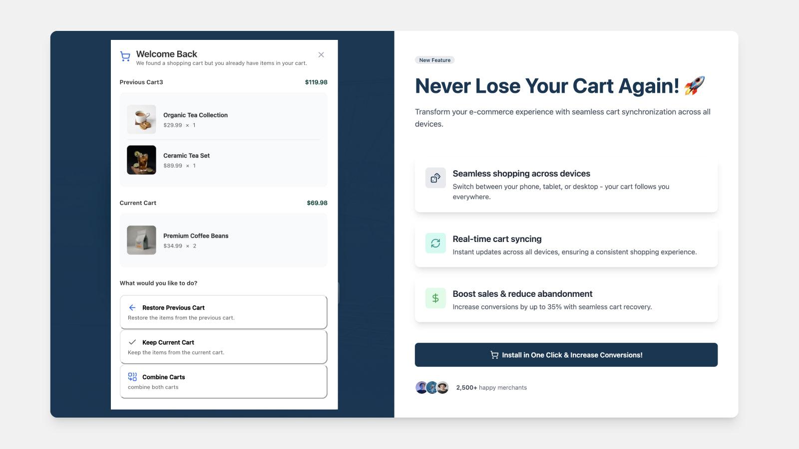Viewport: 799px width, 449px height.
Task: Select the Restore Previous Cart option
Action: (x=223, y=312)
